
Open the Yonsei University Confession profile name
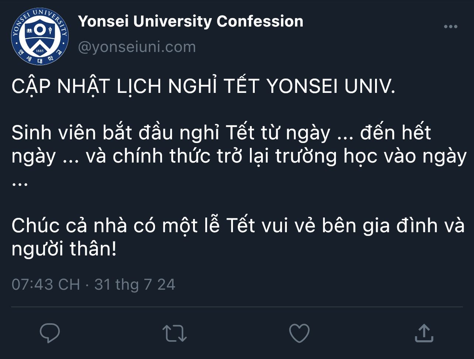[190, 21]
